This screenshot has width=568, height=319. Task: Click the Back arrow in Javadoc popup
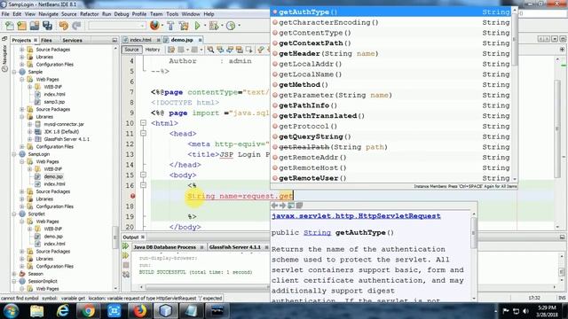274,206
